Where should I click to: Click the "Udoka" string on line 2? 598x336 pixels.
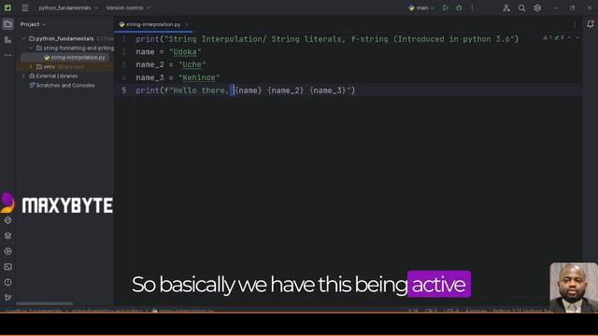coord(185,52)
